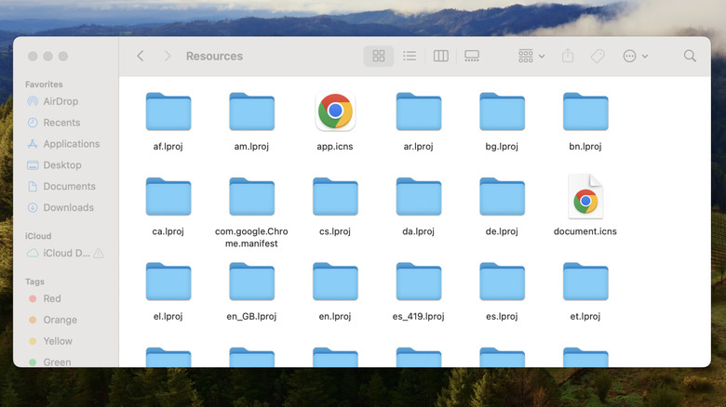The height and width of the screenshot is (407, 726).
Task: Switch to column view
Action: pos(440,56)
